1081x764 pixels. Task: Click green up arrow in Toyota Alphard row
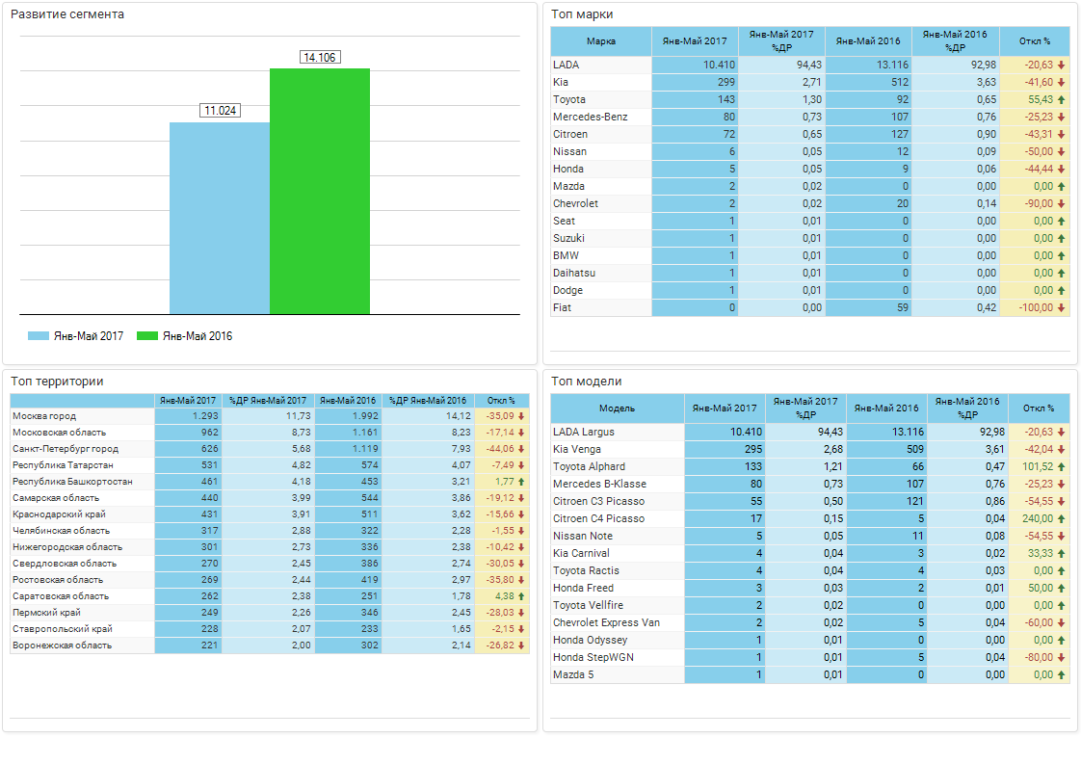[1062, 467]
